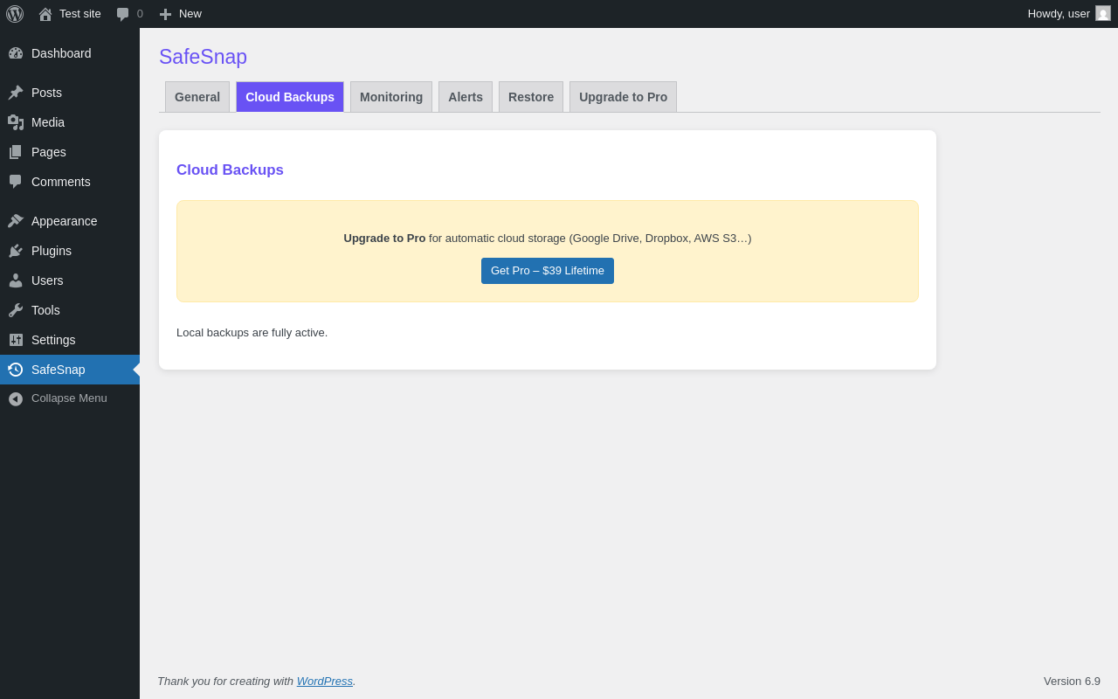
Task: Click the SafeSnap backup clock icon
Action: (x=16, y=370)
